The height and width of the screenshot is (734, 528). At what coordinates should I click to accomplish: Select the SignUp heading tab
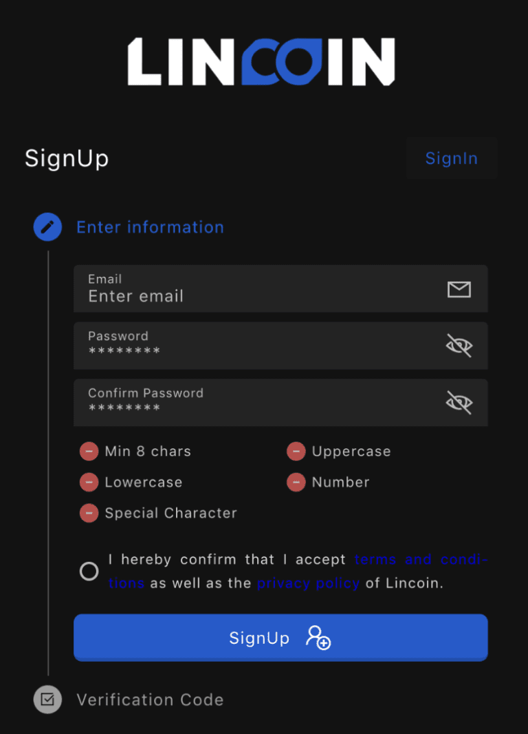(x=66, y=158)
